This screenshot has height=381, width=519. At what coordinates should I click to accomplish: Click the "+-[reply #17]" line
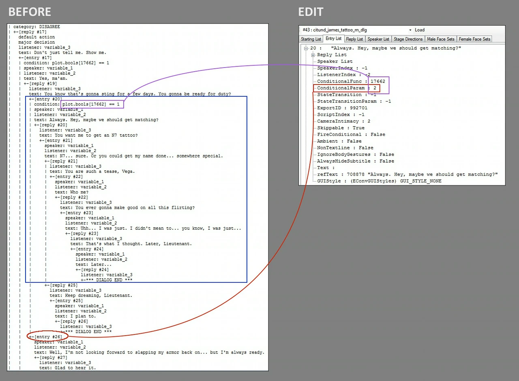30,32
